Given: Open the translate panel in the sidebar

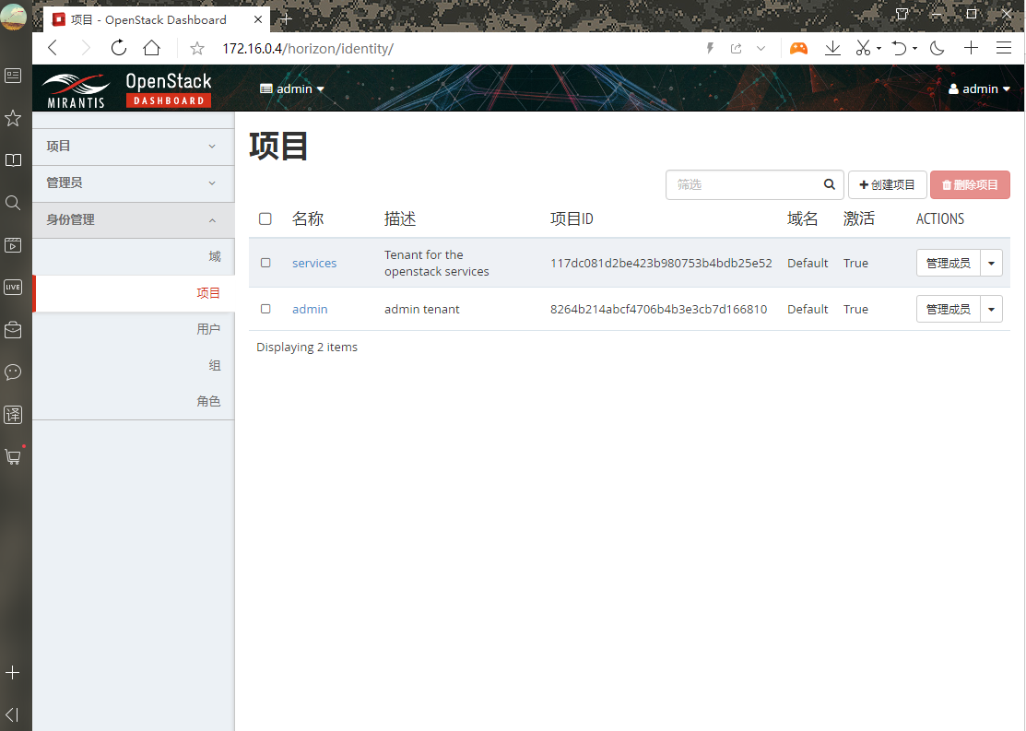Looking at the screenshot, I should point(13,415).
